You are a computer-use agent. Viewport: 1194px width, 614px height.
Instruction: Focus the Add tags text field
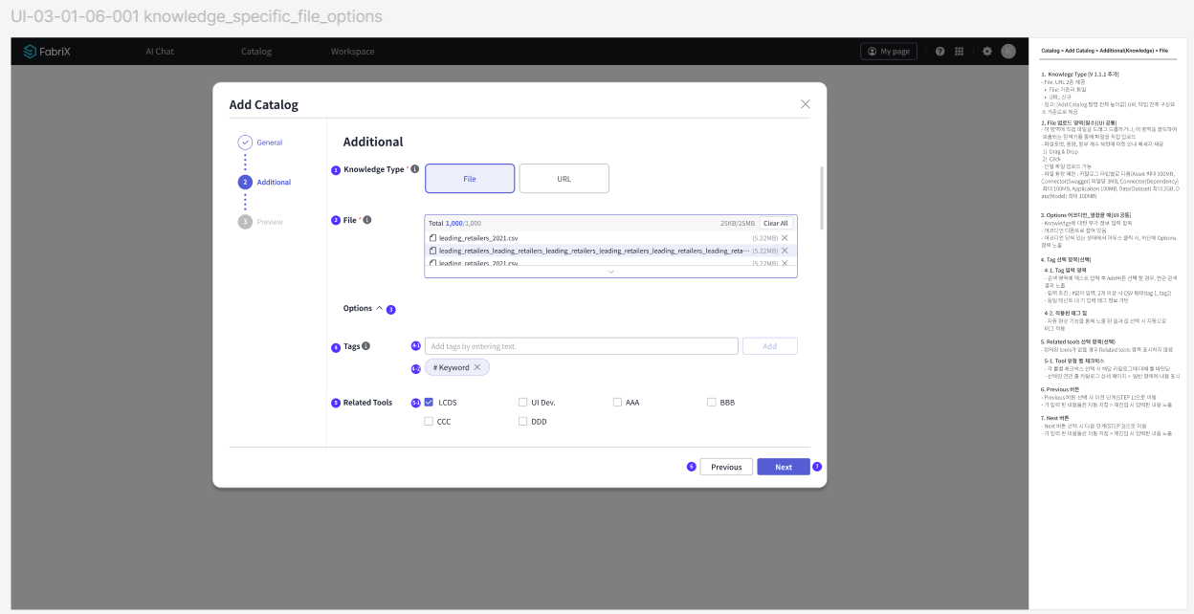582,346
